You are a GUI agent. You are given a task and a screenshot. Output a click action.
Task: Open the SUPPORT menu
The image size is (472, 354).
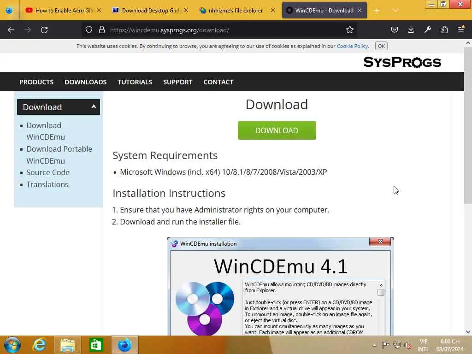[x=177, y=82]
